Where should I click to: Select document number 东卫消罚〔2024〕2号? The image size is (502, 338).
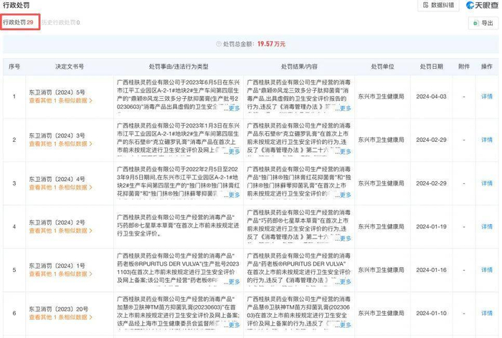click(x=57, y=223)
